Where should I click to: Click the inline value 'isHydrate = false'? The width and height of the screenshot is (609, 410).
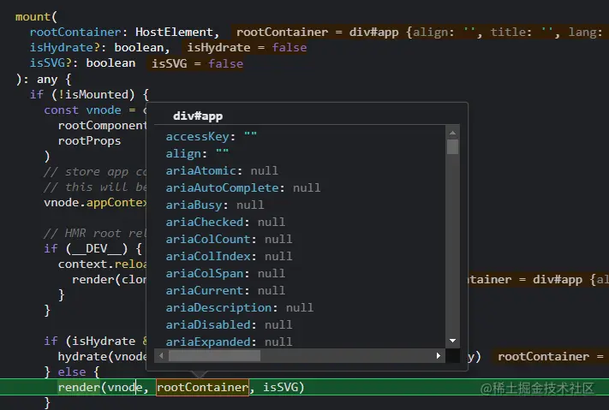[247, 47]
